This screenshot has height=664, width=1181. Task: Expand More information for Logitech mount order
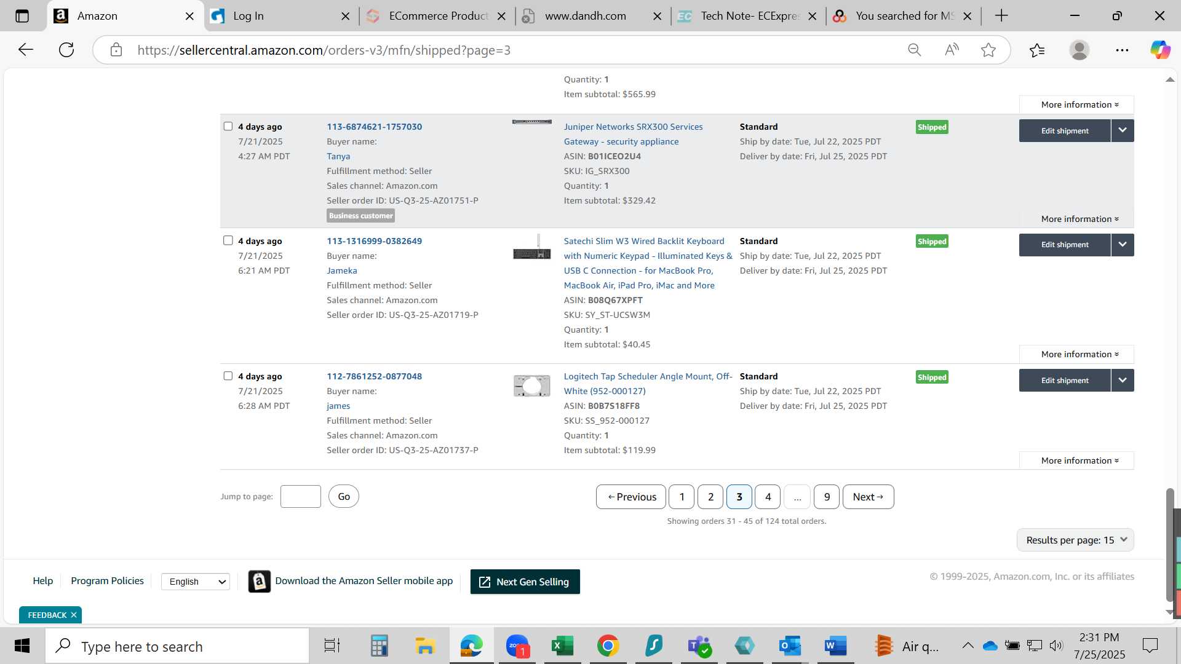(1076, 460)
